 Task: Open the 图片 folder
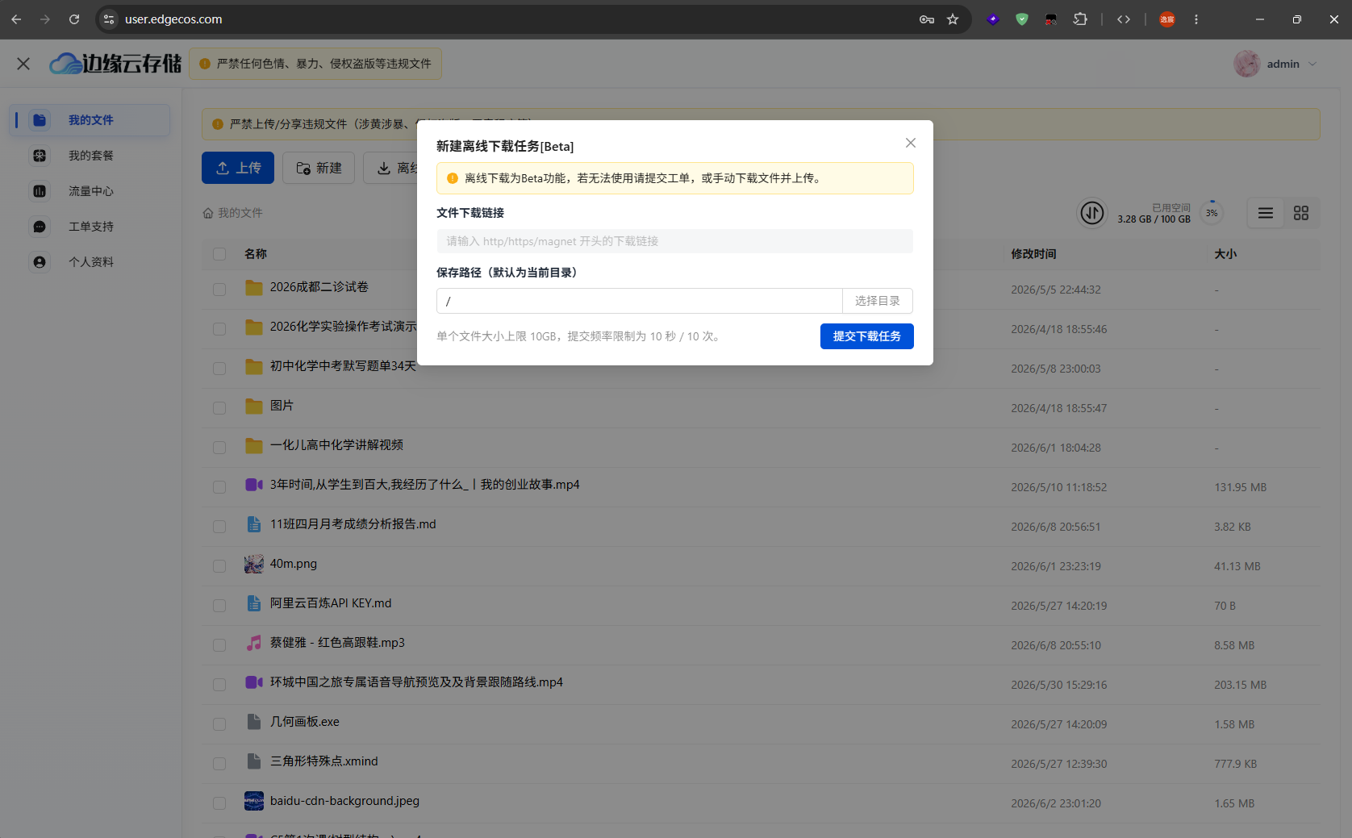click(x=282, y=406)
